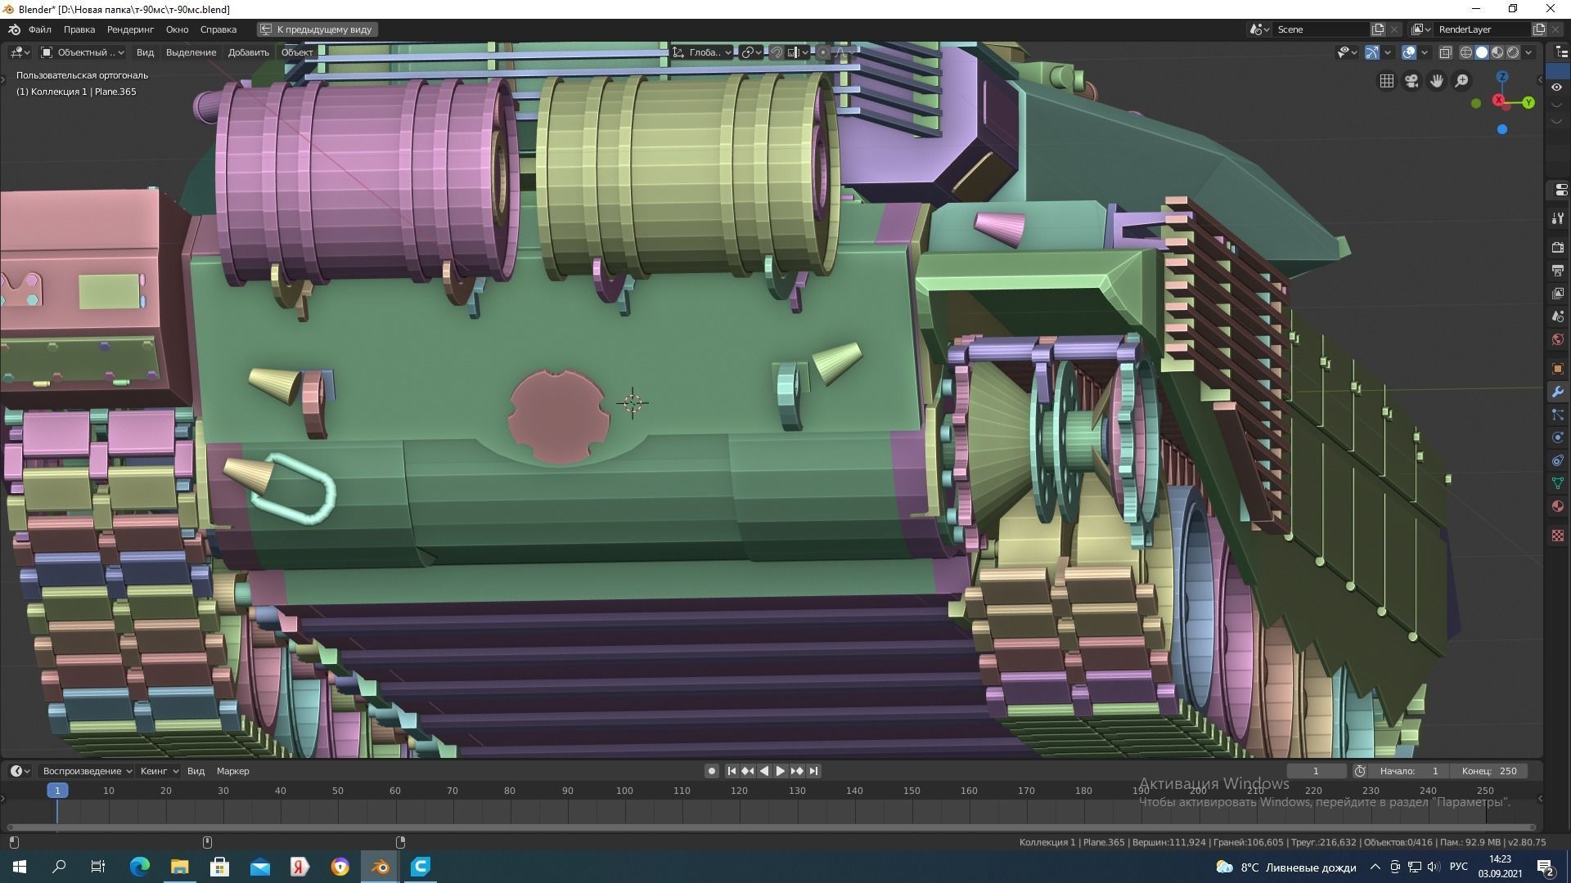
Task: Toggle X-ray transparency mode
Action: coord(1446,52)
